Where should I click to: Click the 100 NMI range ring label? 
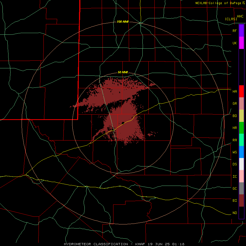pos(123,22)
